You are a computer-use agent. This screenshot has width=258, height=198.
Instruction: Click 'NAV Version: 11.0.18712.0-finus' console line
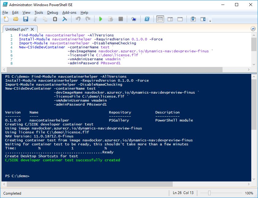[39, 136]
